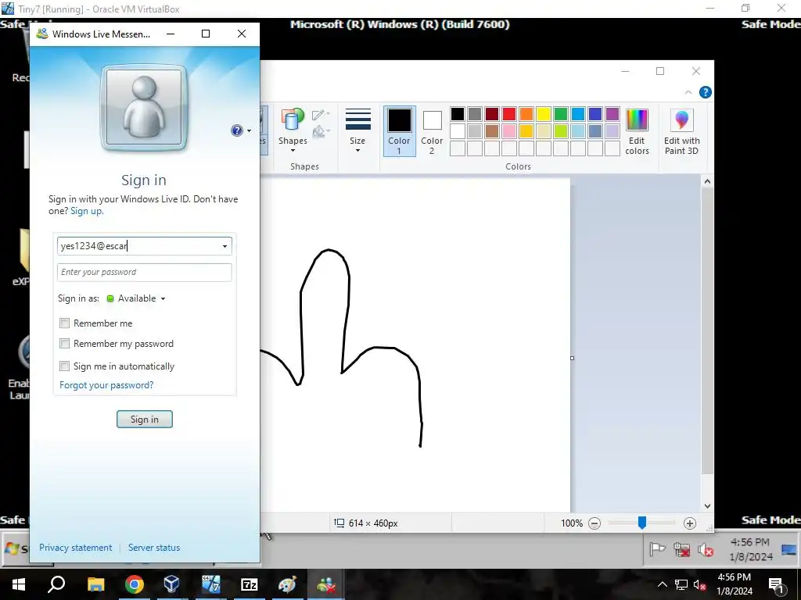
Task: Open the Server status link
Action: pos(154,548)
